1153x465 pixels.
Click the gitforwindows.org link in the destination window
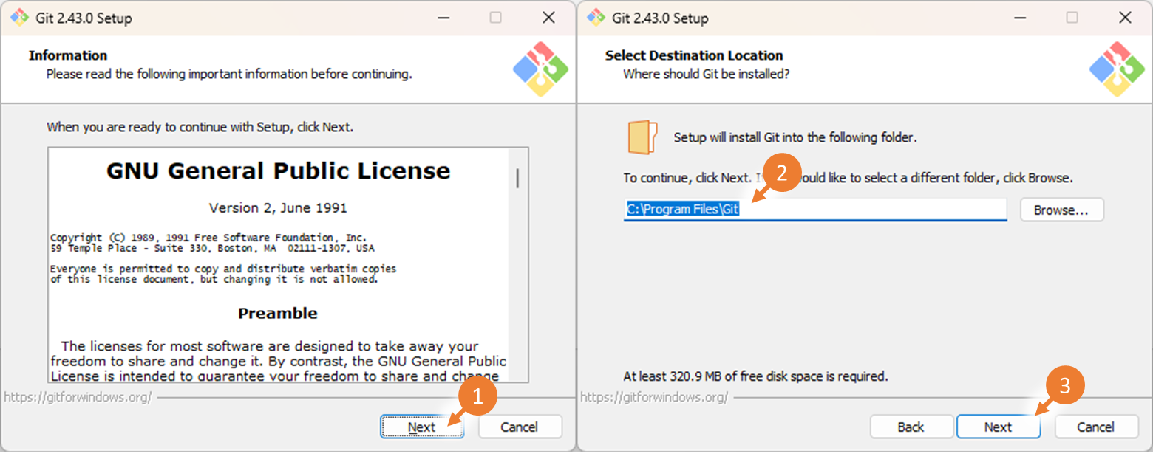click(654, 397)
